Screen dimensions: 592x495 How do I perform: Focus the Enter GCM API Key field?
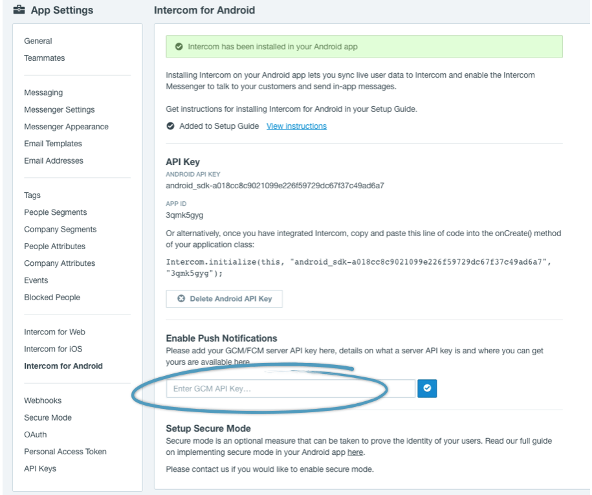tap(291, 388)
